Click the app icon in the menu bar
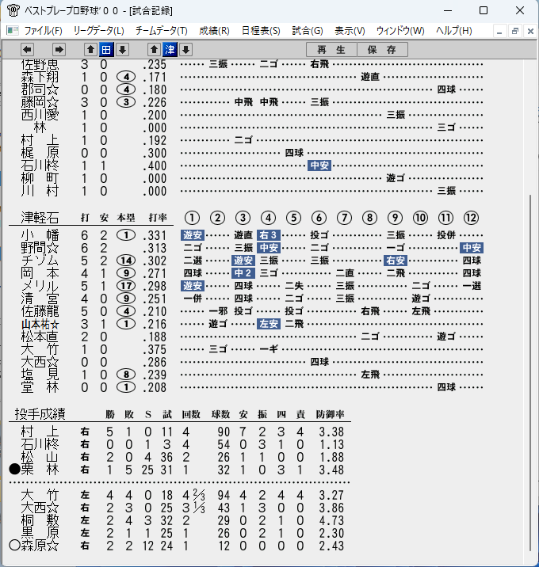The height and width of the screenshot is (567, 539). click(13, 30)
